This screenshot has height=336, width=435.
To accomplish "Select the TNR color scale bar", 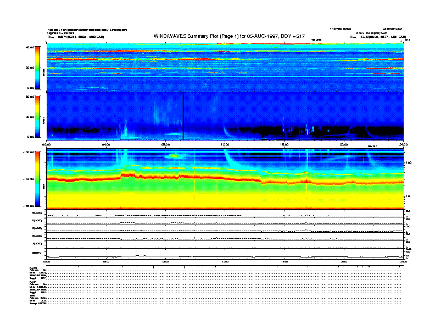I will 37,179.
